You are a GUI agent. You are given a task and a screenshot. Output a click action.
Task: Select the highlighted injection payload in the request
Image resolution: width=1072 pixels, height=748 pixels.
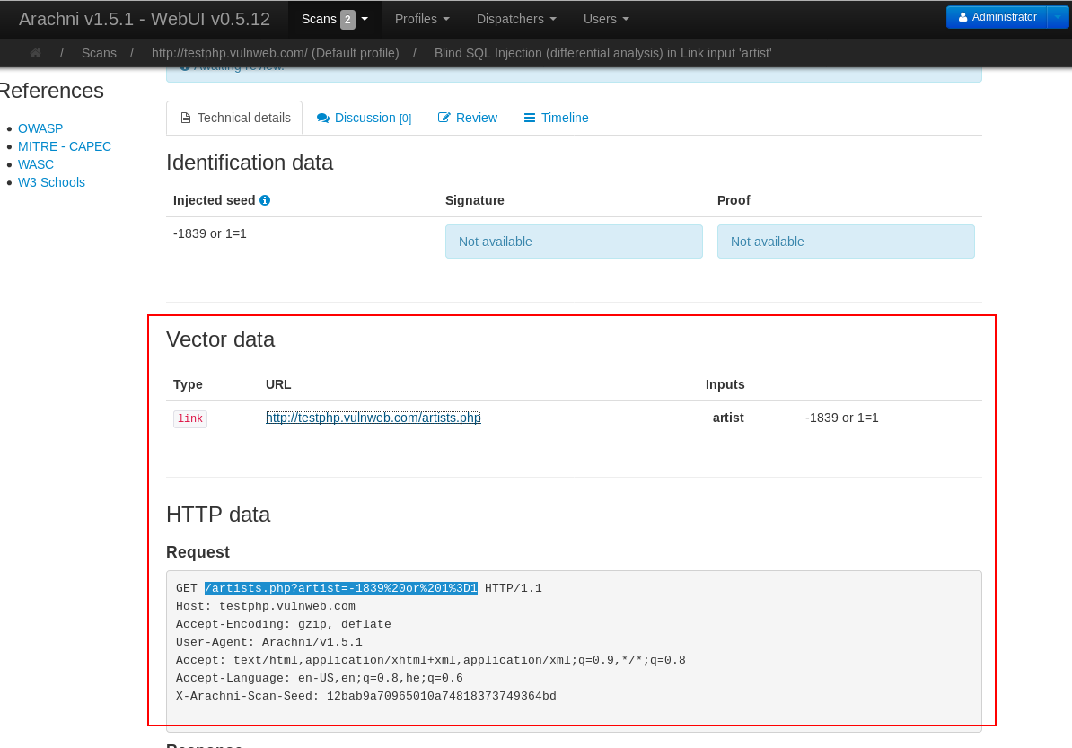point(340,588)
